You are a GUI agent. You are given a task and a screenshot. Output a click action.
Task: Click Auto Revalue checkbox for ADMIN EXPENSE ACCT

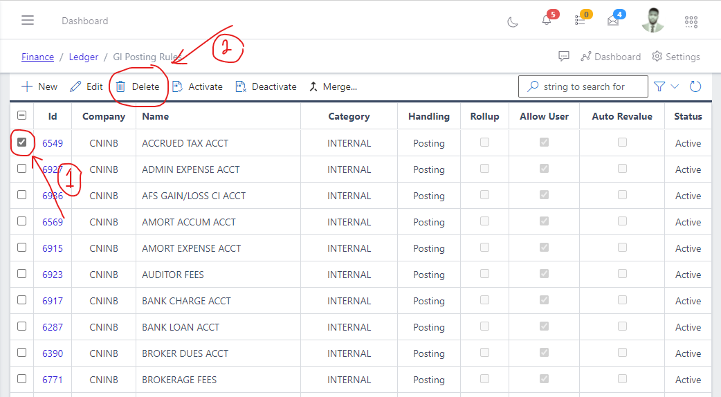622,168
